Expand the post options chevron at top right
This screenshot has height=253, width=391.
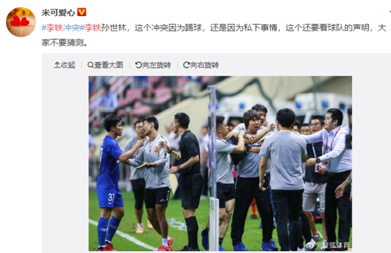point(390,11)
